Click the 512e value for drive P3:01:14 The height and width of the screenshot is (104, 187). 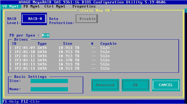105,68
